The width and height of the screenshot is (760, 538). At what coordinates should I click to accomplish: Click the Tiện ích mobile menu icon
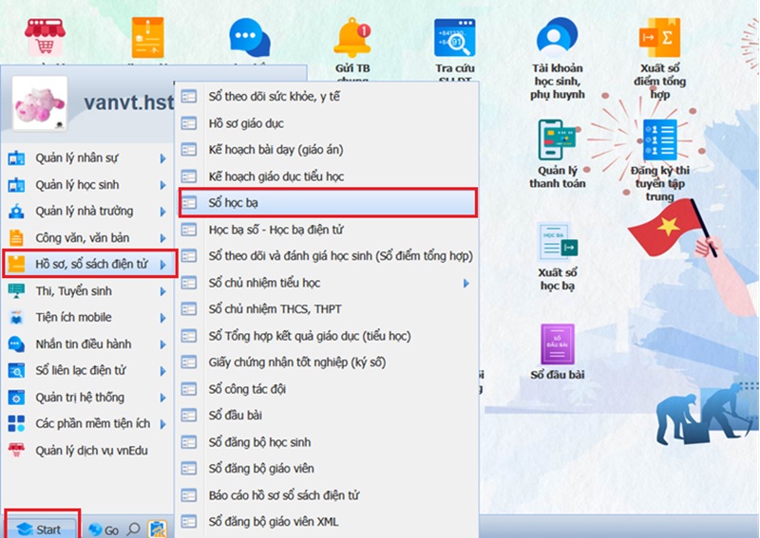tap(16, 318)
